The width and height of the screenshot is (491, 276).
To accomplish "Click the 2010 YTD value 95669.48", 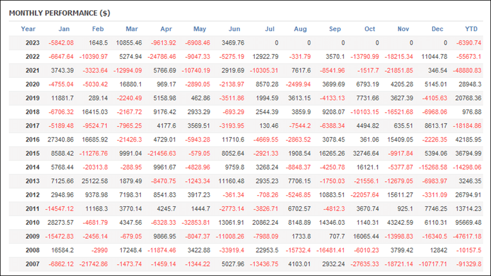I will 468,223.
